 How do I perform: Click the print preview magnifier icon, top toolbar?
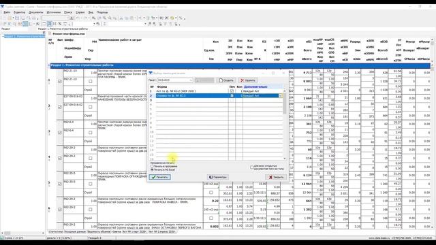29,18
